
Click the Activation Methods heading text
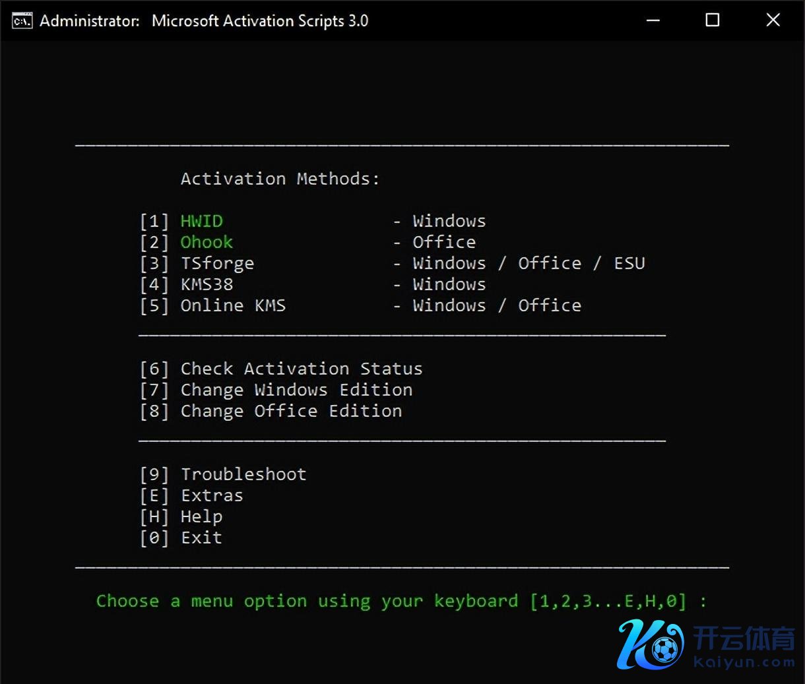(x=280, y=179)
